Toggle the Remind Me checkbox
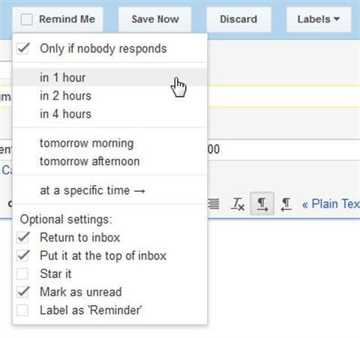 [27, 19]
